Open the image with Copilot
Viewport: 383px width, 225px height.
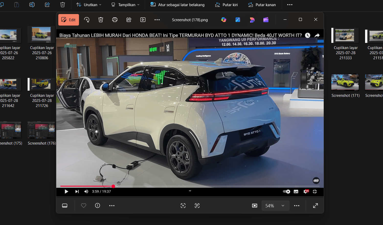(223, 20)
